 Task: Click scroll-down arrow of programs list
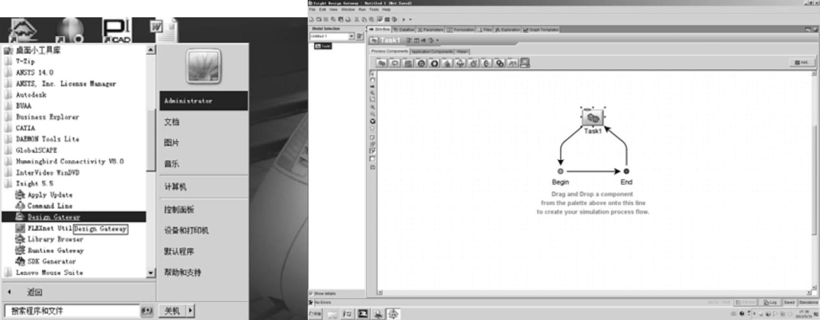click(151, 273)
